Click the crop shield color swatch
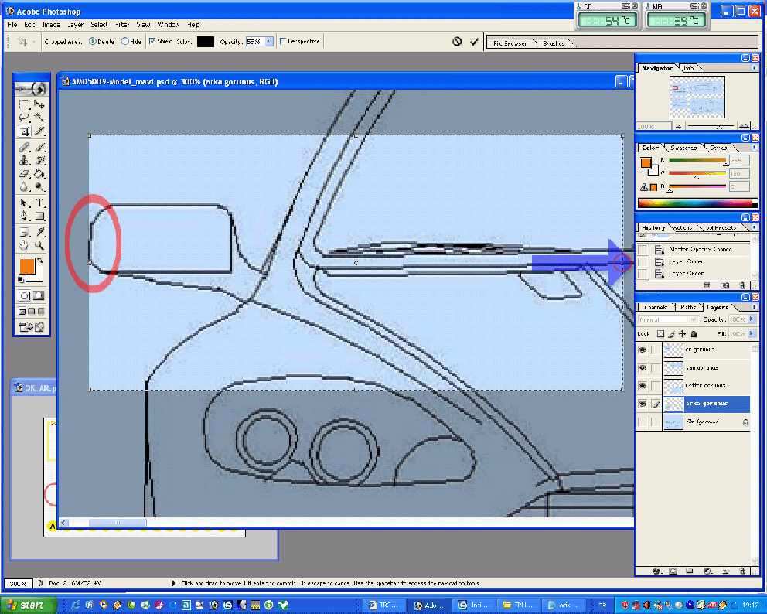Viewport: 767px width, 614px height. click(205, 42)
